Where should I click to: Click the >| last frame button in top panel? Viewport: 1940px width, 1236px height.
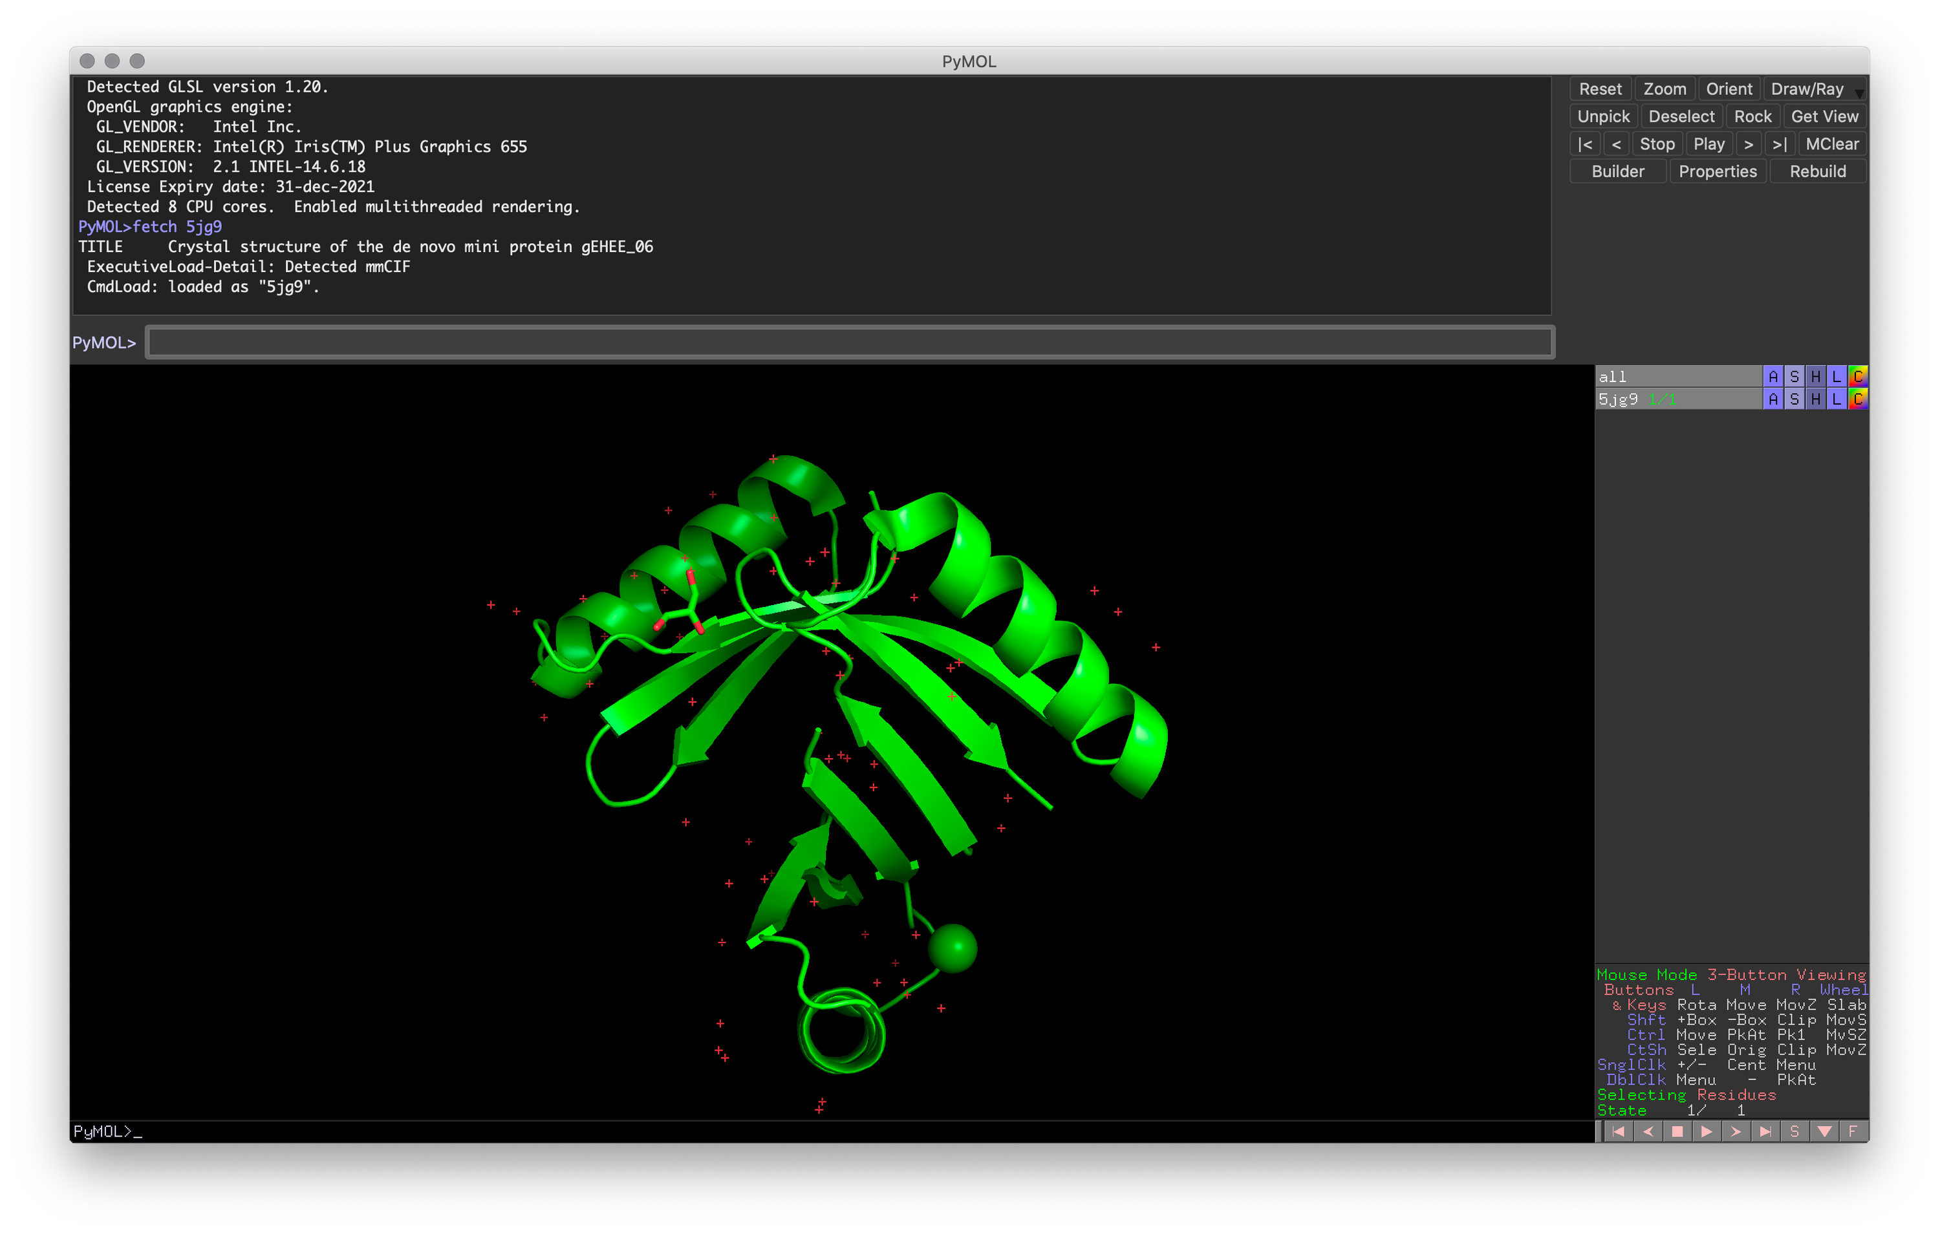click(x=1780, y=144)
